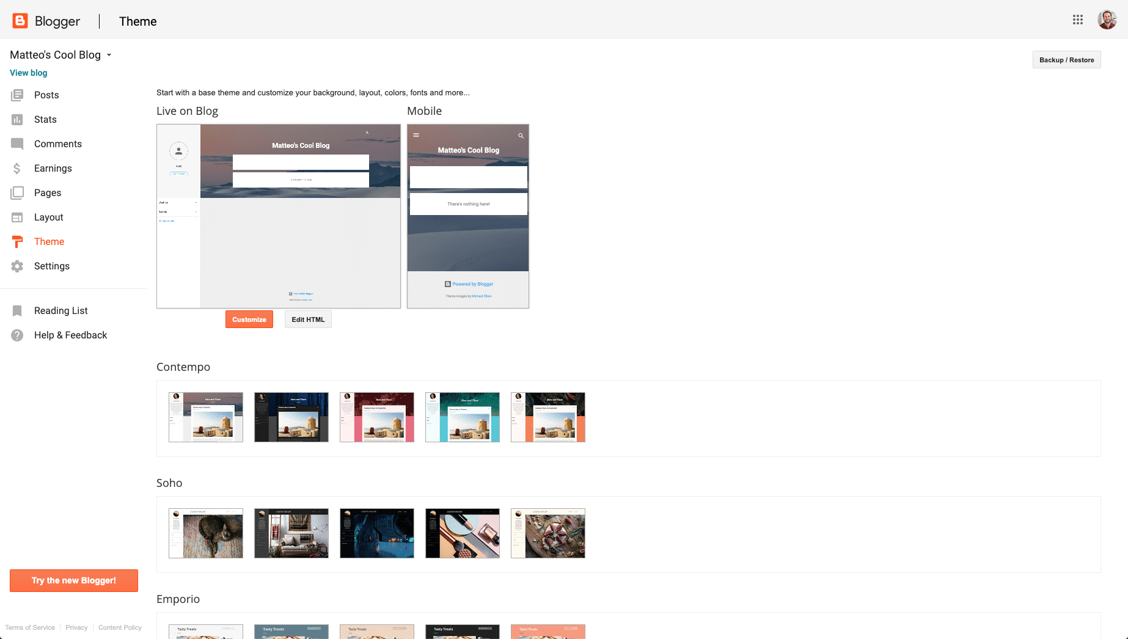The image size is (1128, 639).
Task: Click the Customize button
Action: pyautogui.click(x=249, y=319)
